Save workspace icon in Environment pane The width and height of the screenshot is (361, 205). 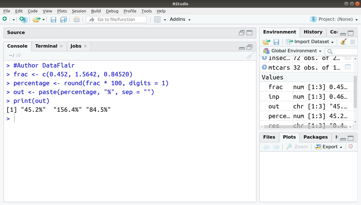coord(276,42)
